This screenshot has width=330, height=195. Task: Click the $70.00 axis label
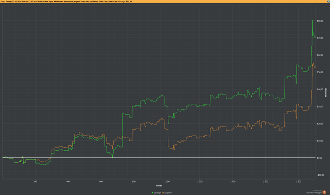pyautogui.click(x=320, y=38)
